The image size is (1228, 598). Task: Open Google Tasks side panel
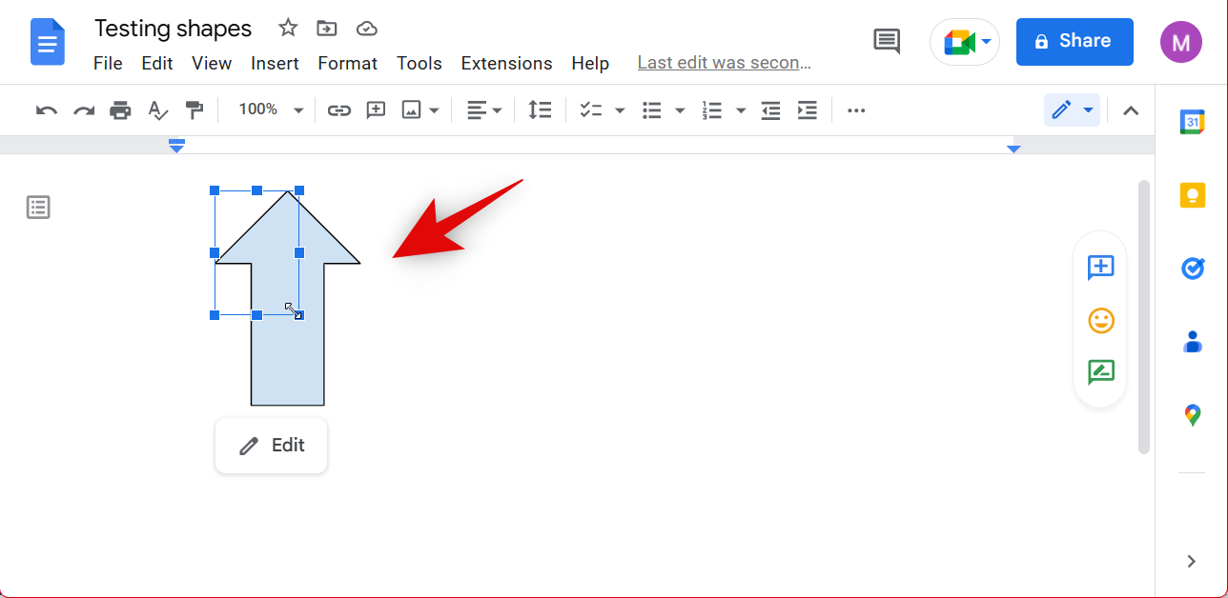click(x=1192, y=269)
